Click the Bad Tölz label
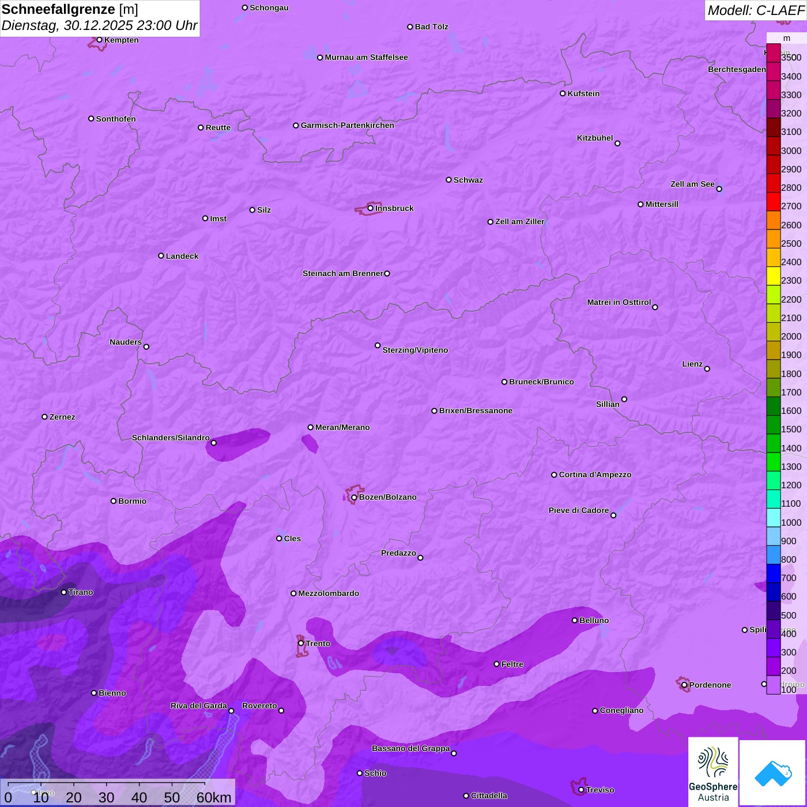 point(432,27)
